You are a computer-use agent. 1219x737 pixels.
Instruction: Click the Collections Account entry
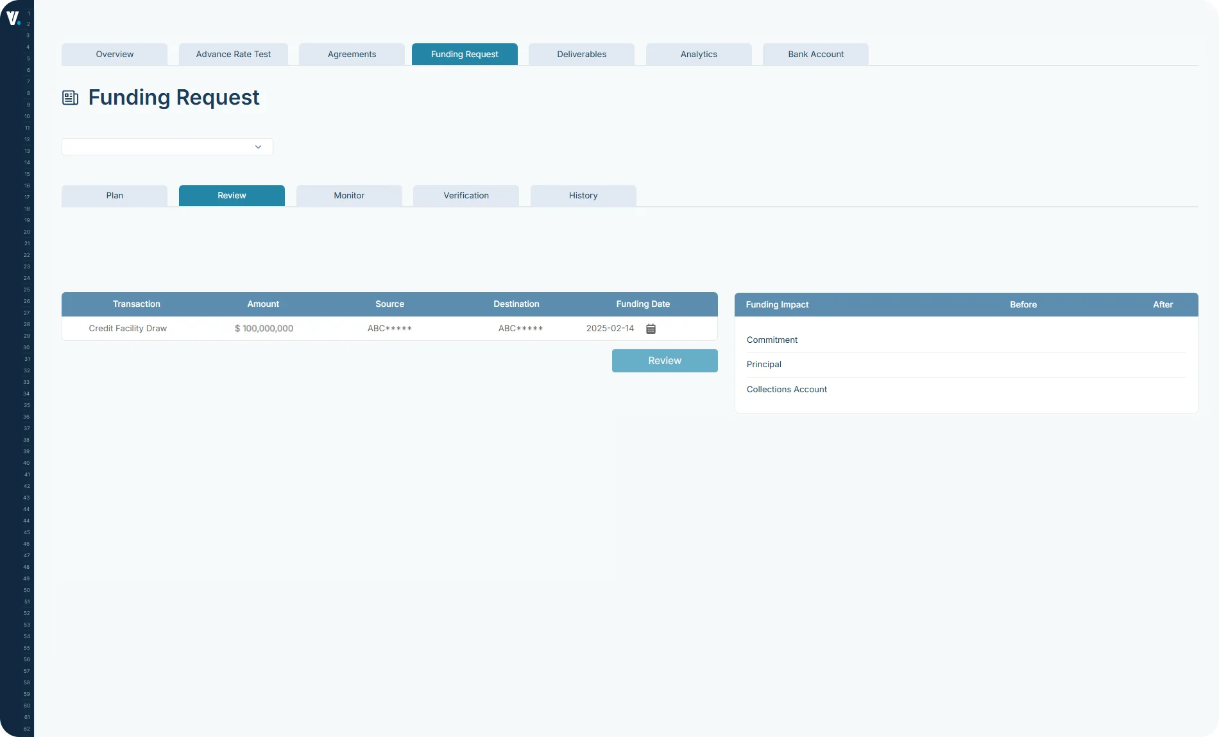(787, 389)
